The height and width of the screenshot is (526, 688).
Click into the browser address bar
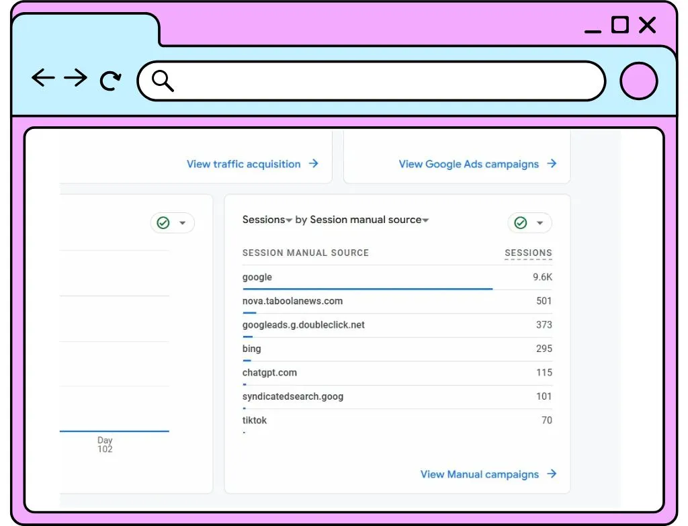(372, 81)
